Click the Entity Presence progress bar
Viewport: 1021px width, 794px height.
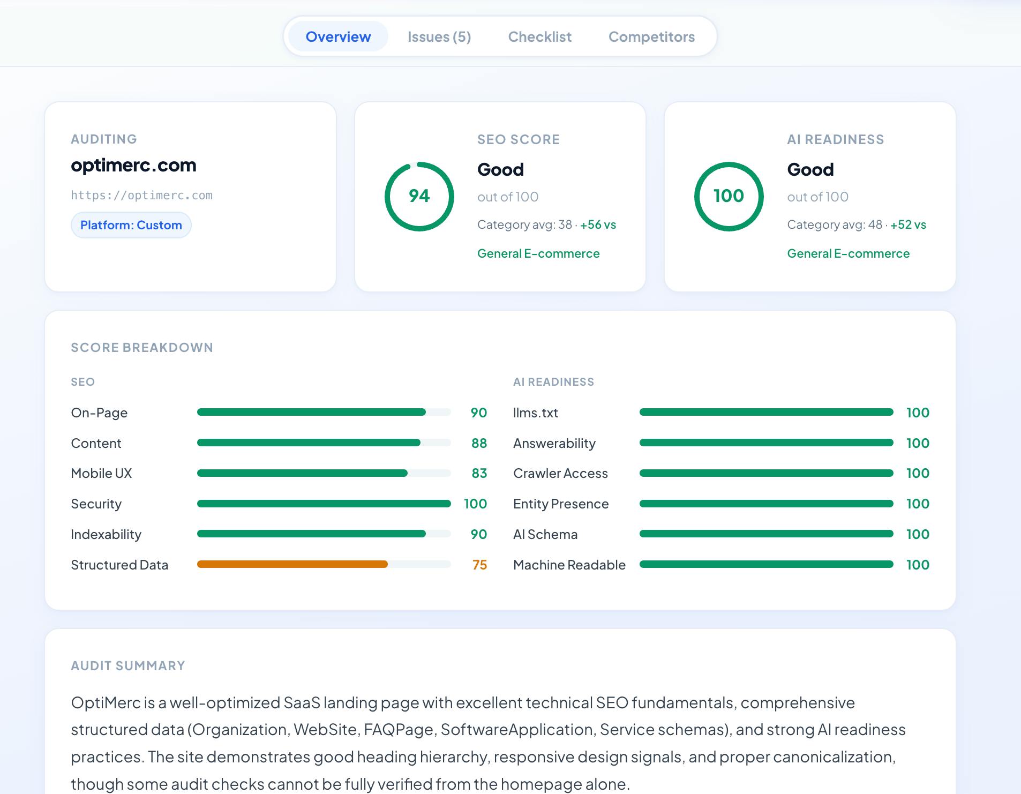pos(767,504)
